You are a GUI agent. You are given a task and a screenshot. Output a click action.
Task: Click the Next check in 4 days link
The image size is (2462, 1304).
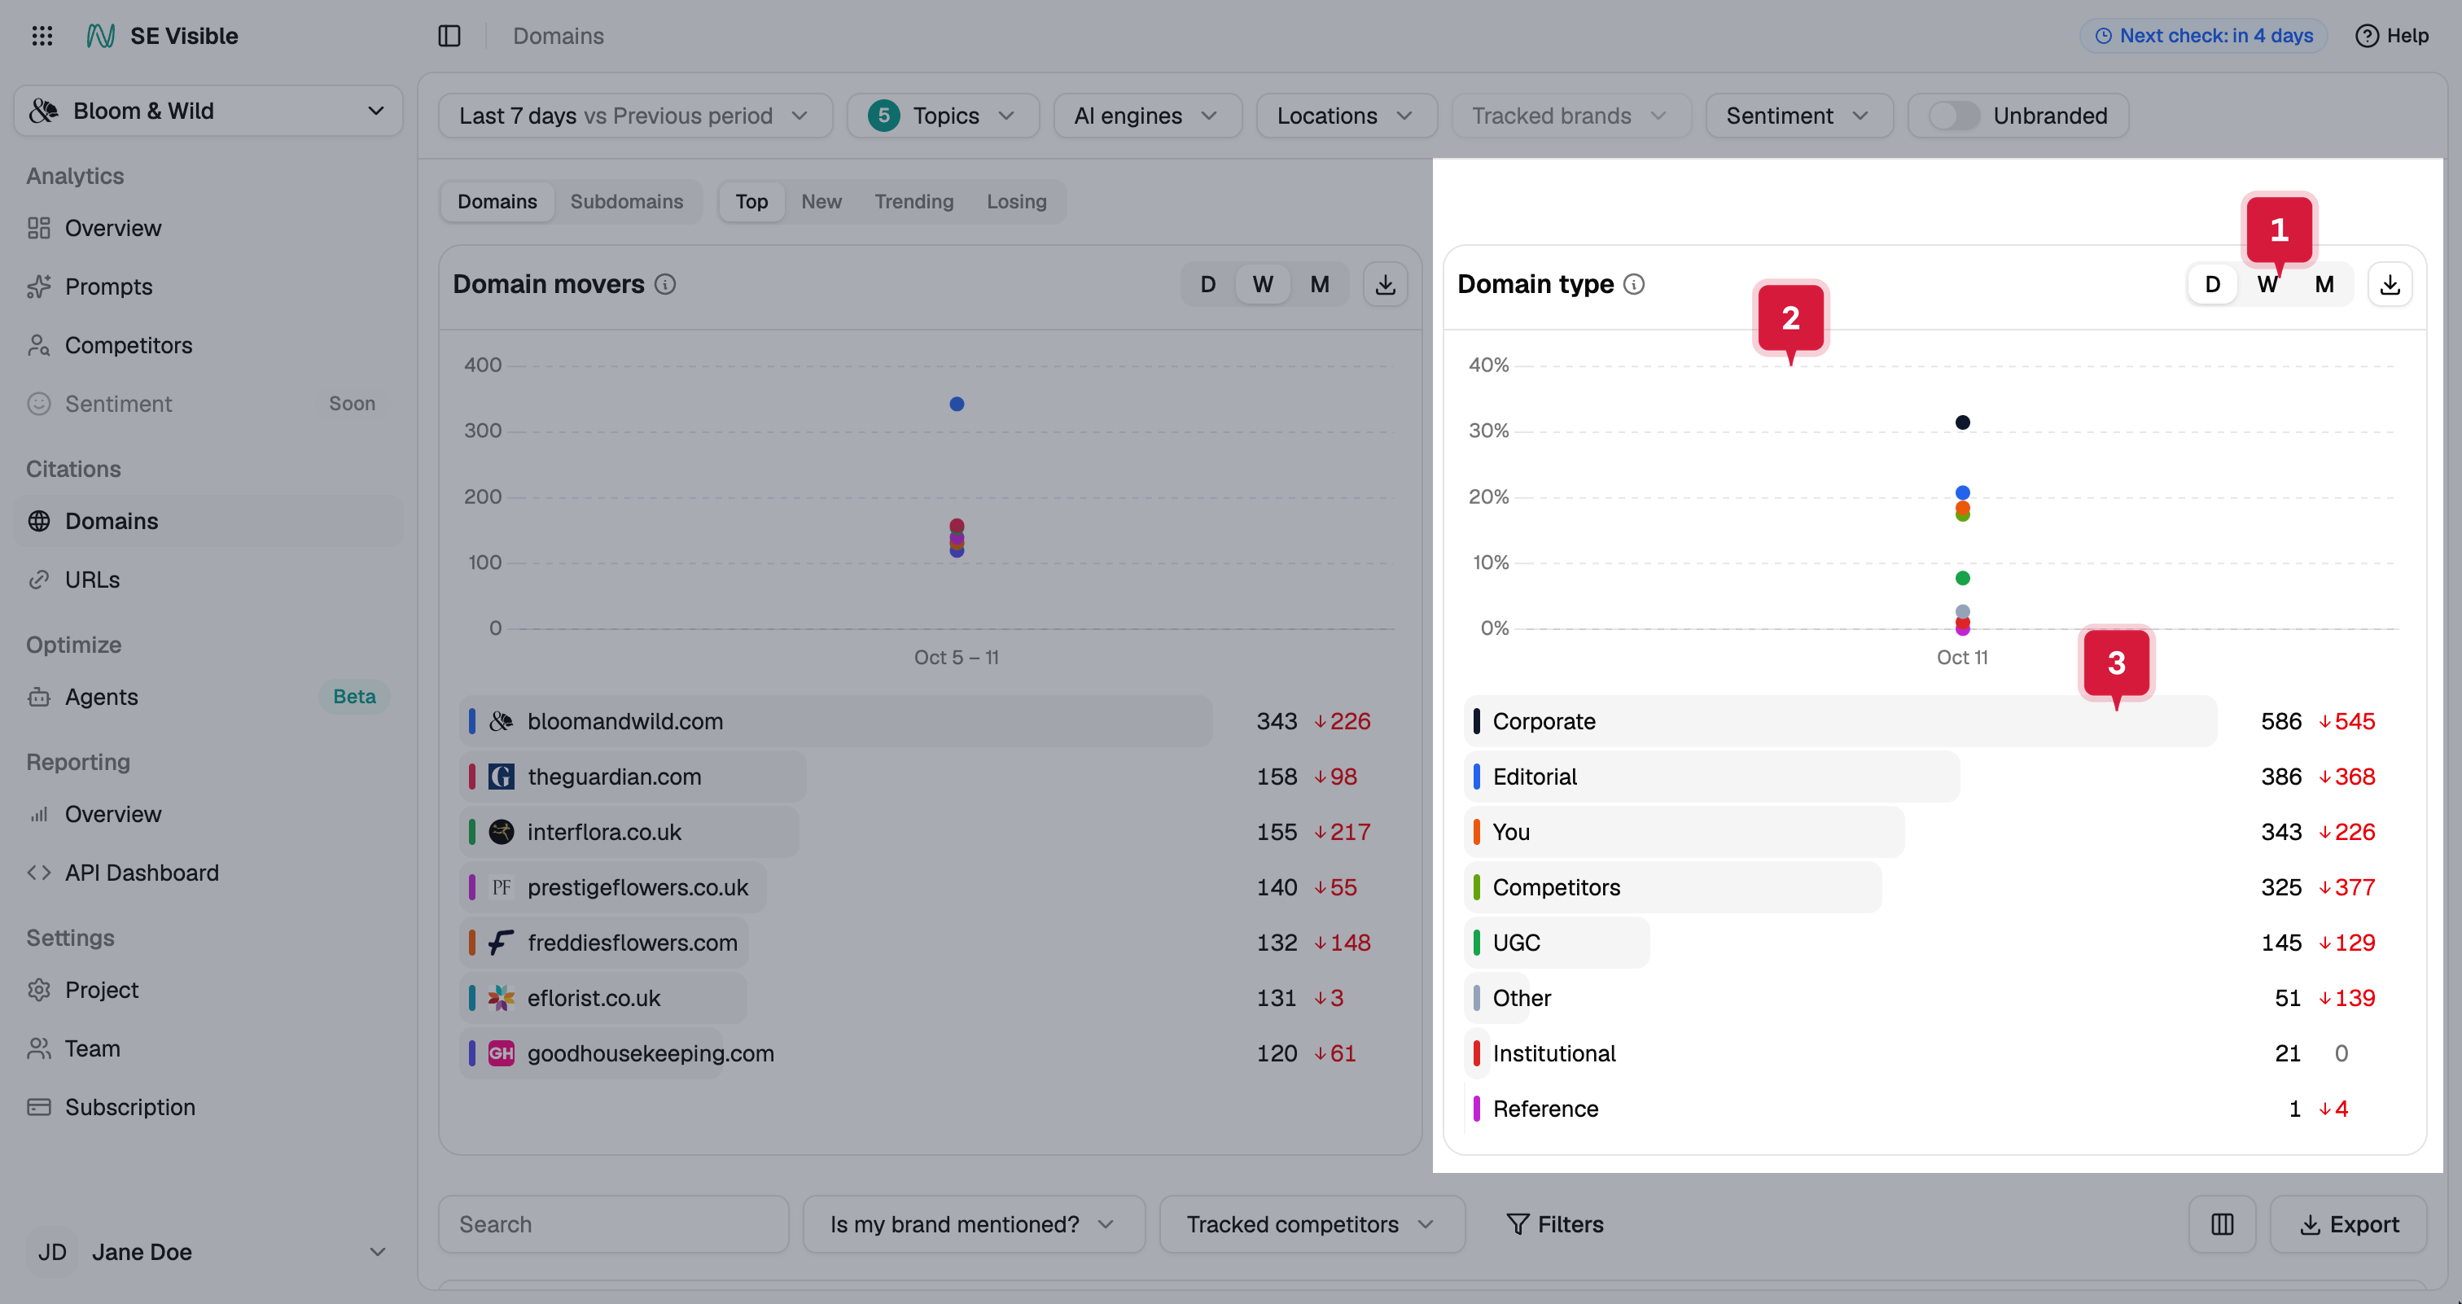coord(2203,37)
